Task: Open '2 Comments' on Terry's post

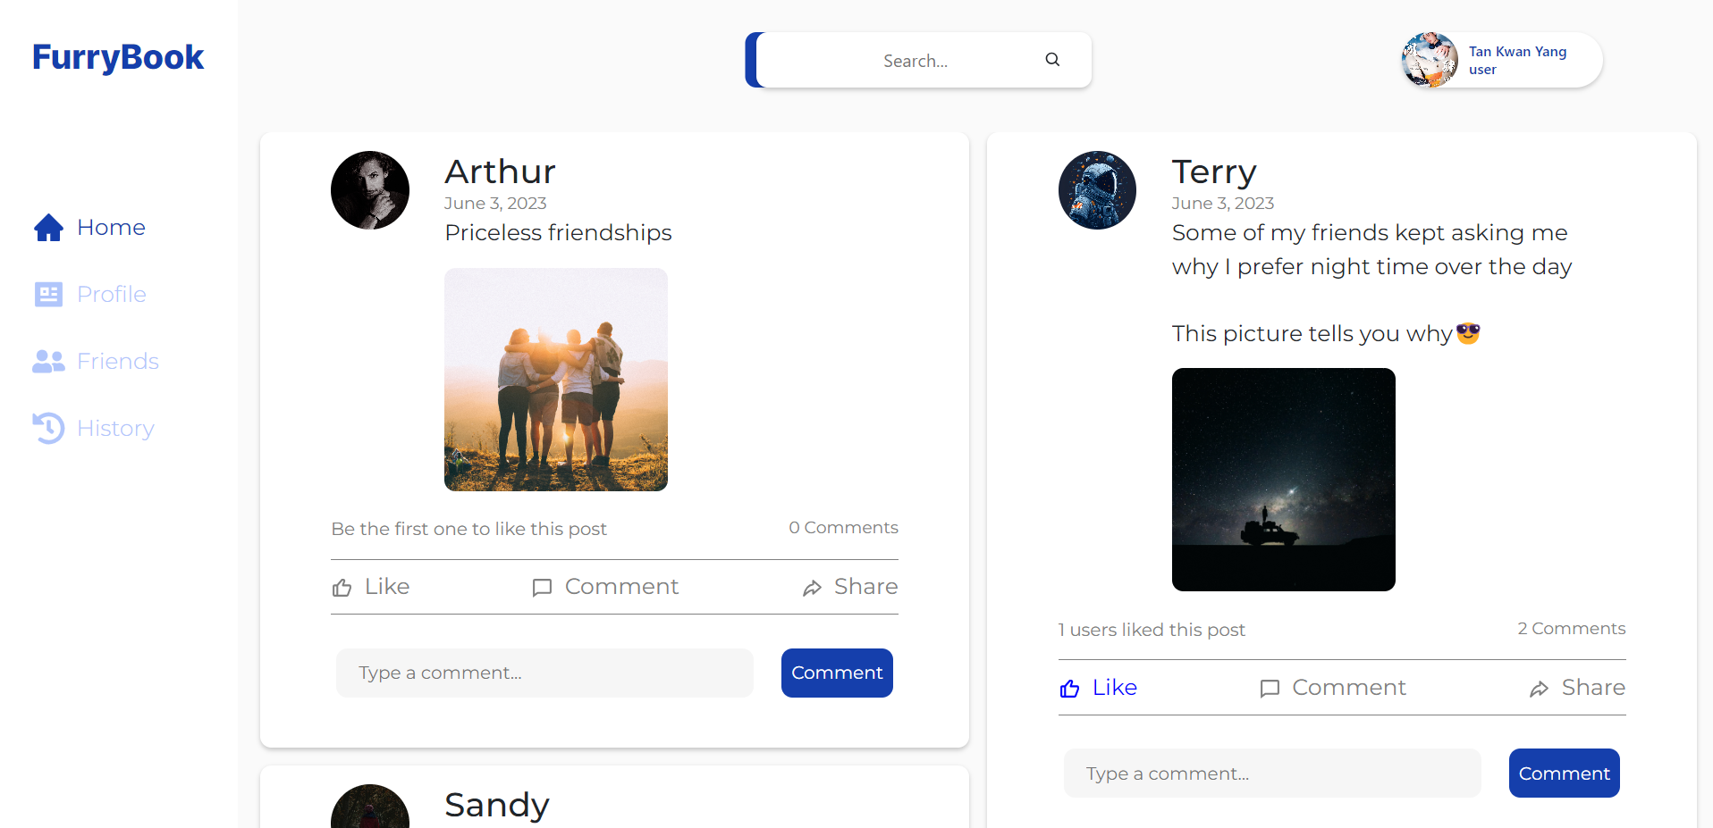Action: click(x=1571, y=628)
